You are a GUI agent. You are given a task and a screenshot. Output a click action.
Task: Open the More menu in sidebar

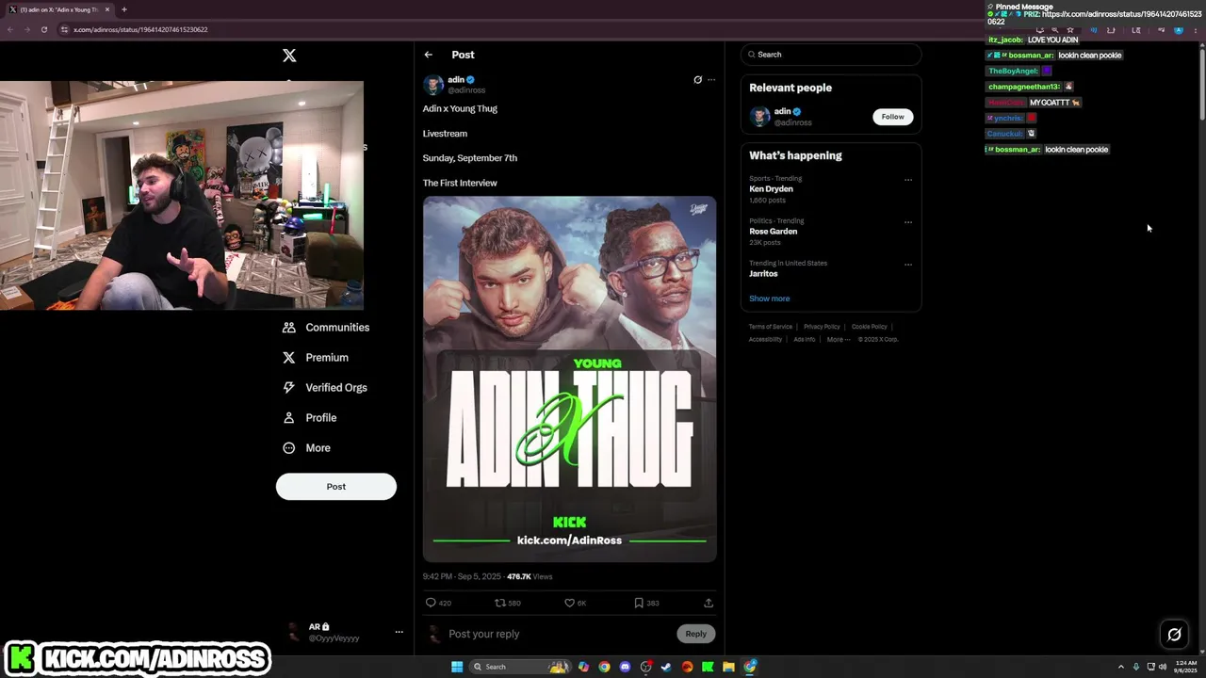(306, 448)
